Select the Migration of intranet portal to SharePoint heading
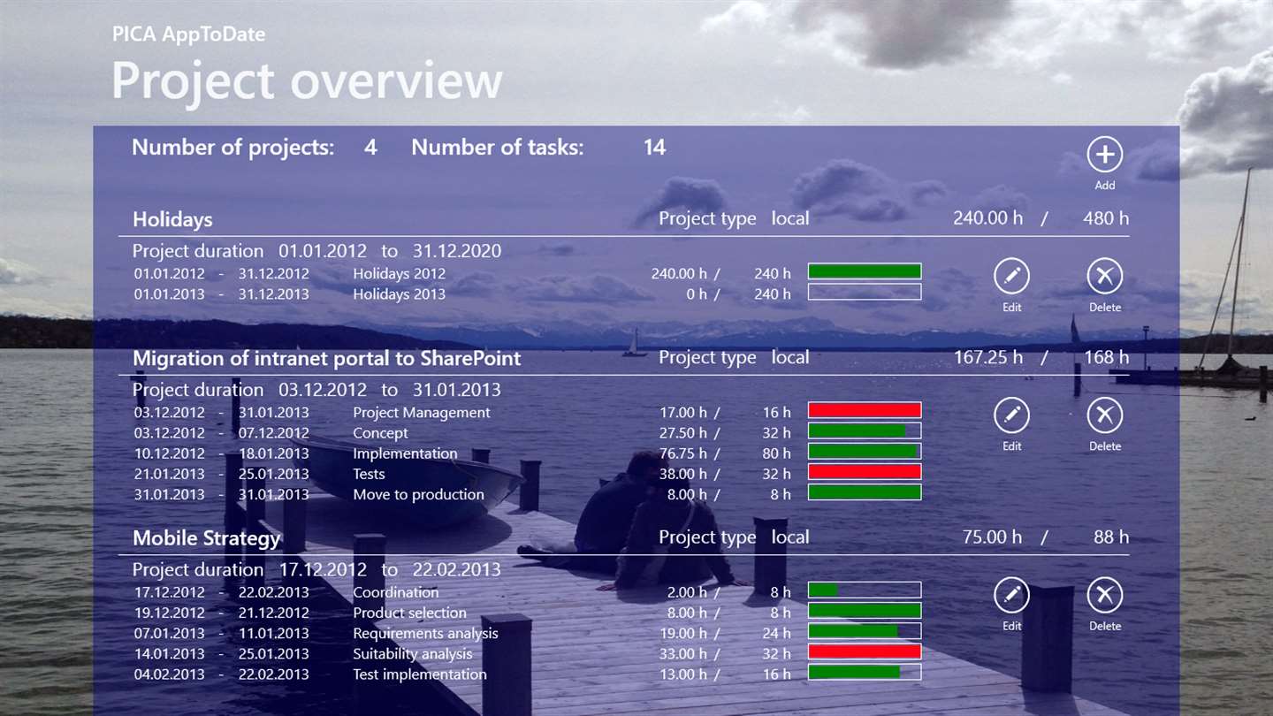1273x716 pixels. tap(326, 358)
